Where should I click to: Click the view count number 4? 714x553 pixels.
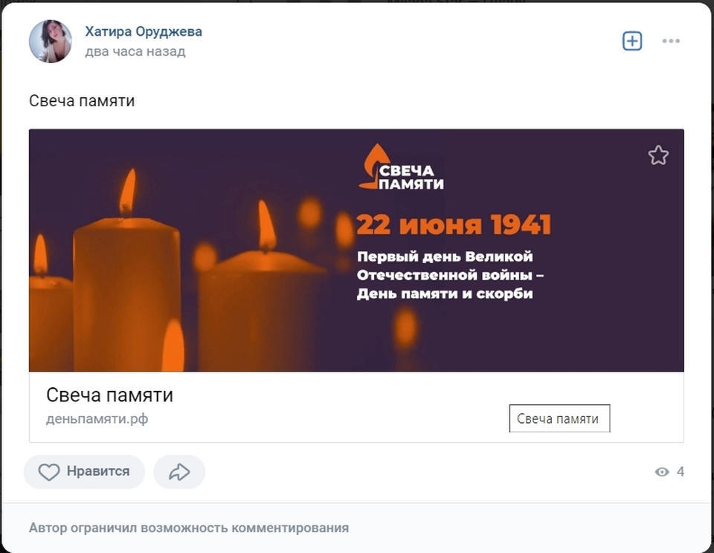(x=681, y=471)
